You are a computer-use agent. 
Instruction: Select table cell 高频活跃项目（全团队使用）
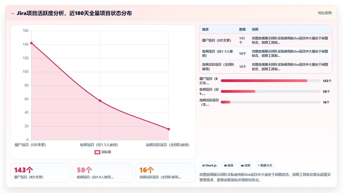point(218,67)
